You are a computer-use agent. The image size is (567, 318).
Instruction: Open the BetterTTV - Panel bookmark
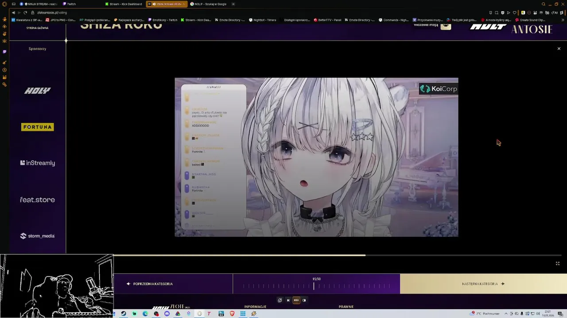[327, 20]
